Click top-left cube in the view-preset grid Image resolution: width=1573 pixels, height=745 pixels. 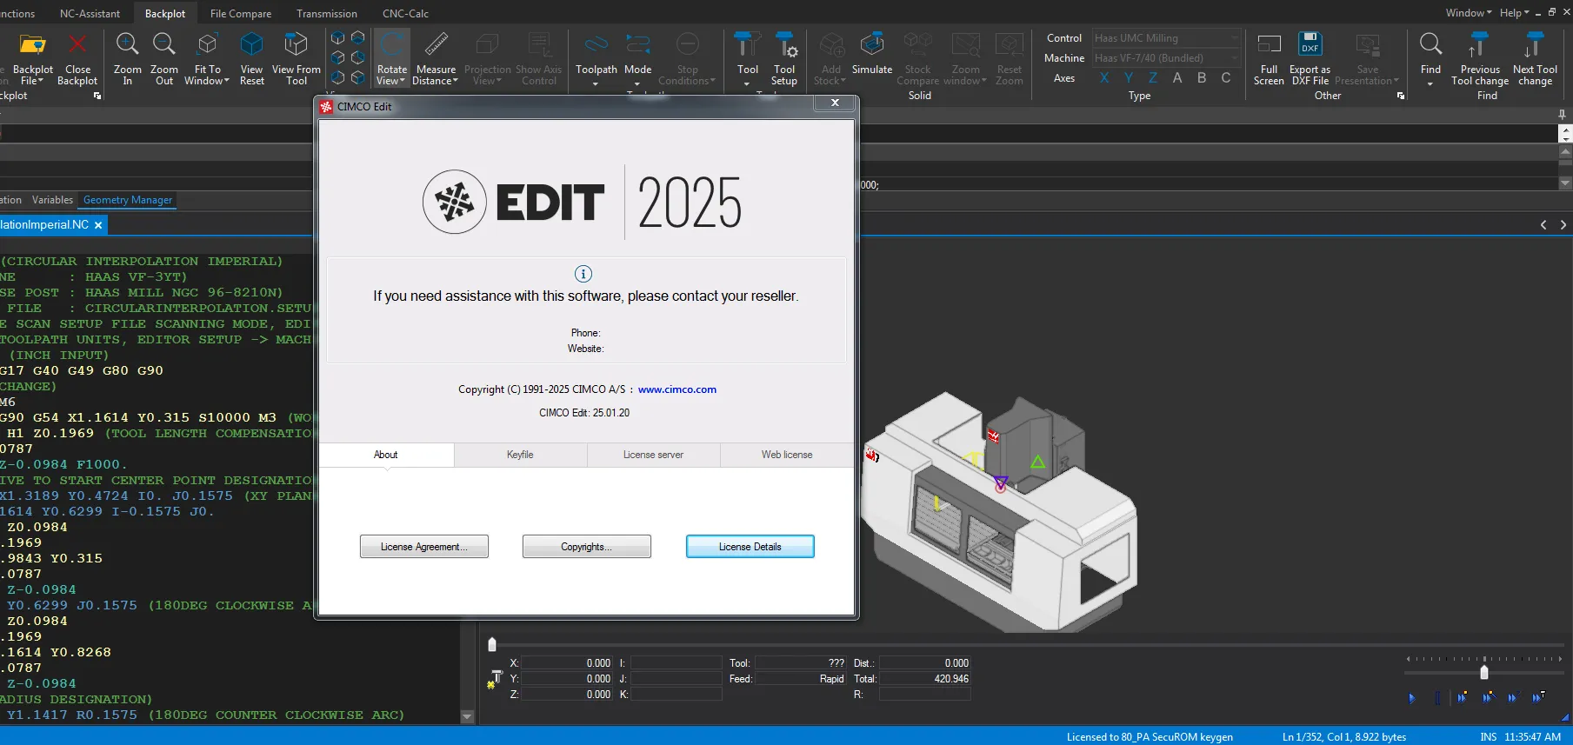[337, 38]
